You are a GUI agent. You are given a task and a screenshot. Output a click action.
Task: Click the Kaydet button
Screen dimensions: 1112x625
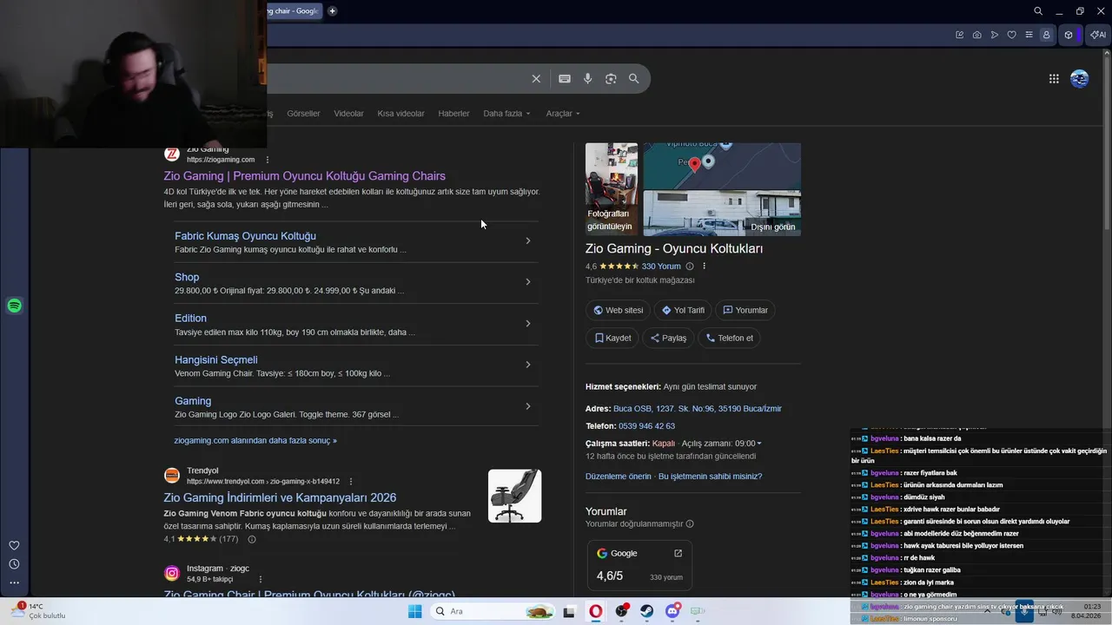click(x=612, y=338)
